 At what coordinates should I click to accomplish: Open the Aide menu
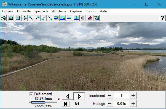pos(103,11)
